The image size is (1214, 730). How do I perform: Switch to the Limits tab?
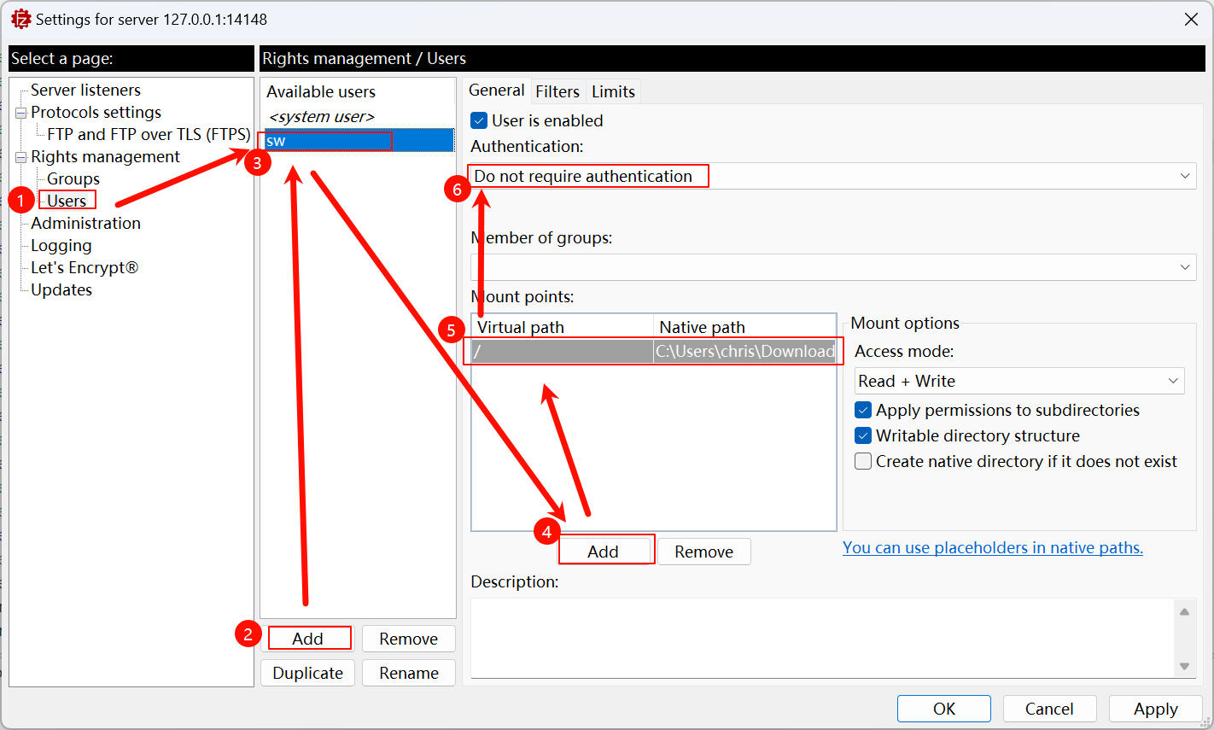click(x=613, y=91)
